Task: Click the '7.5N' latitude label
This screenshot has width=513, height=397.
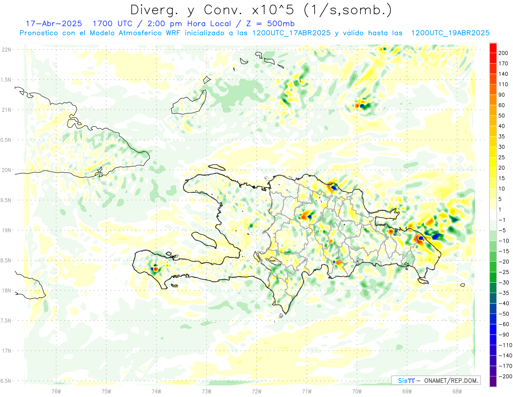Action: [x=6, y=320]
